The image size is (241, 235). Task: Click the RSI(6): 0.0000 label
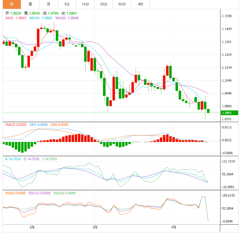coord(15,193)
